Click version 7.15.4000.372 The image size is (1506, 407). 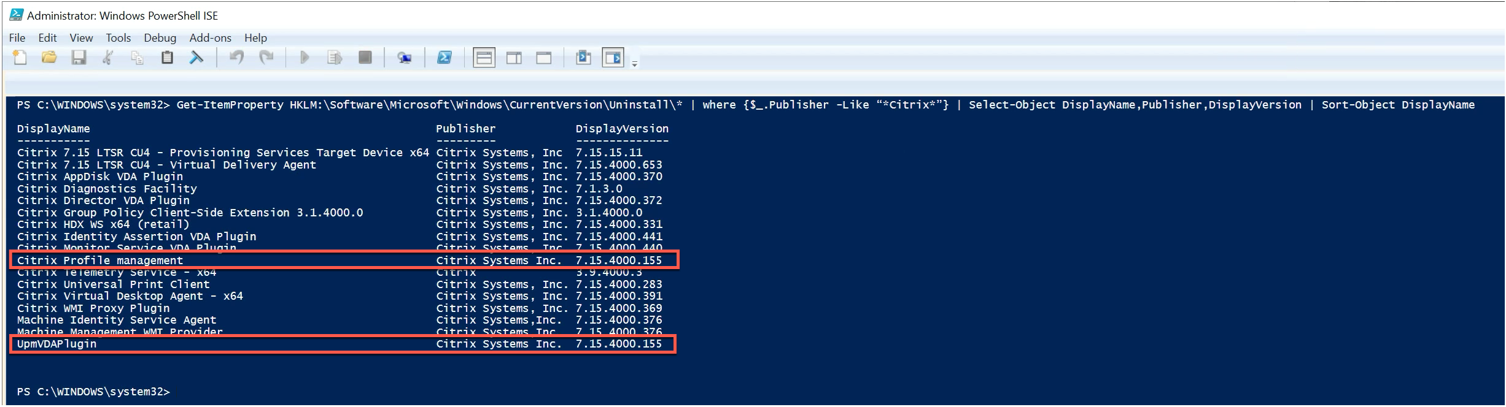pyautogui.click(x=619, y=200)
